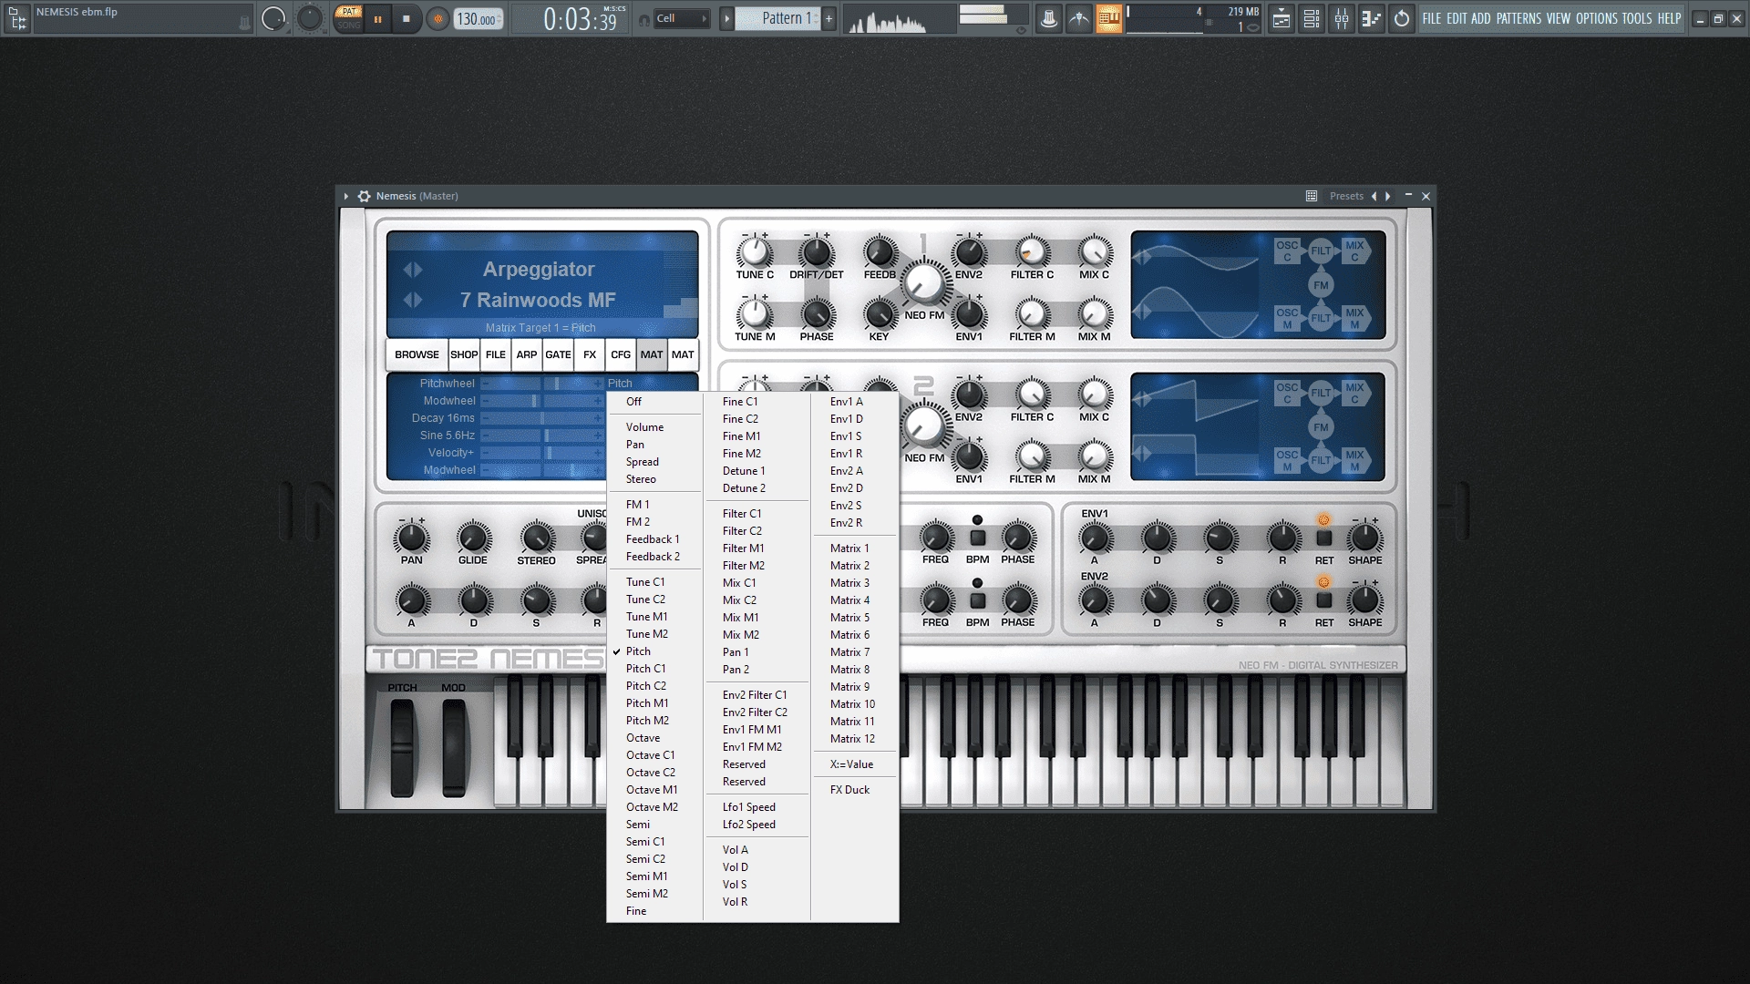
Task: Open the ARP tab
Action: [x=527, y=354]
